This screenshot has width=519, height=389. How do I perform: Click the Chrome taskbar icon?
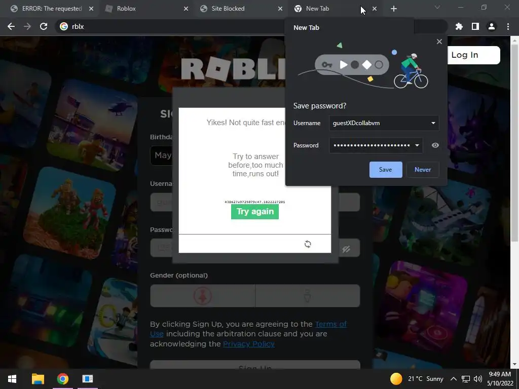[62, 379]
